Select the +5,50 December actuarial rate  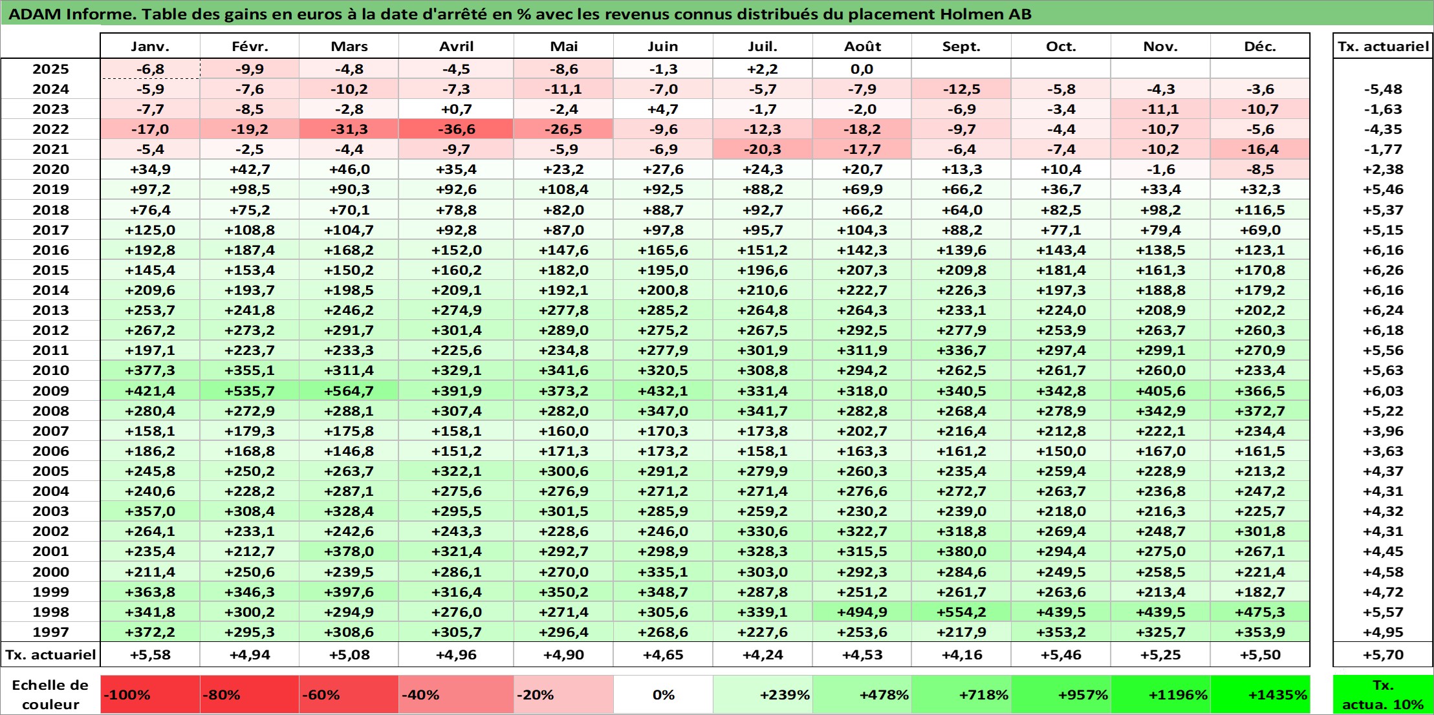[x=1260, y=655]
